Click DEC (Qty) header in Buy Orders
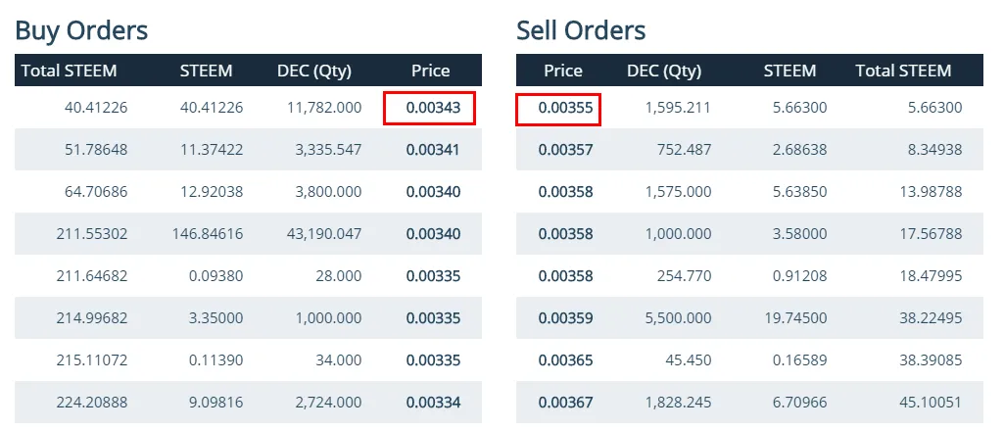 (314, 71)
